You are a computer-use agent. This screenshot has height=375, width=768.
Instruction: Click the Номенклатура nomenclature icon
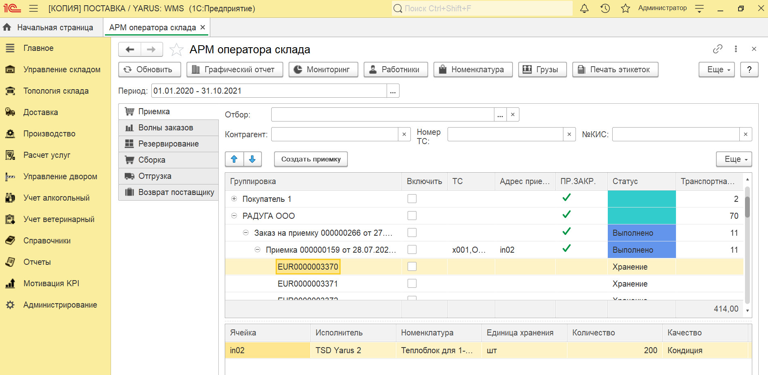tap(444, 69)
